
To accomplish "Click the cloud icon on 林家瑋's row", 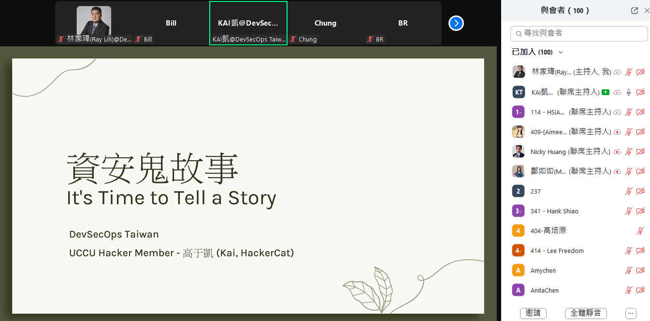I will pos(617,72).
